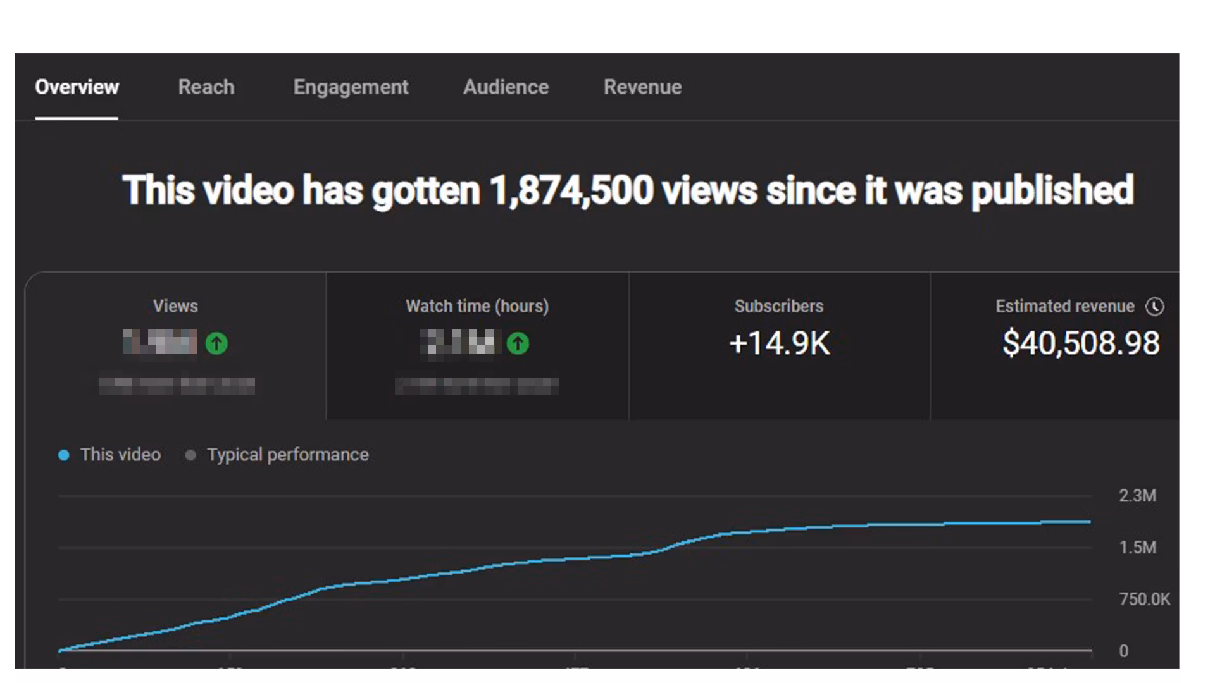Click the $40,508.98 revenue amount
1215x683 pixels.
pos(1081,343)
